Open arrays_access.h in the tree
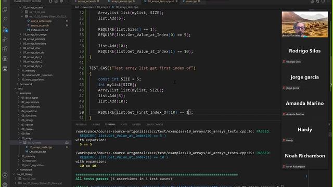 tap(40, 25)
